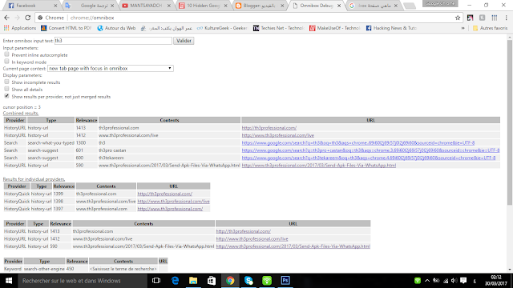Reload the page with the refresh icon
This screenshot has width=513, height=288.
[x=28, y=18]
